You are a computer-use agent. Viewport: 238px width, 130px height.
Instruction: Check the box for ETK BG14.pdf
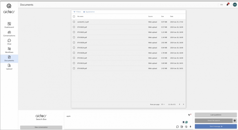click(74, 48)
